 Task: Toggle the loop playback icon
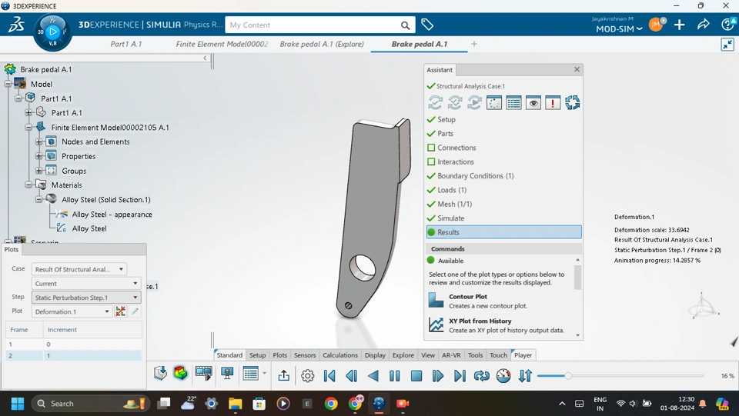point(482,376)
